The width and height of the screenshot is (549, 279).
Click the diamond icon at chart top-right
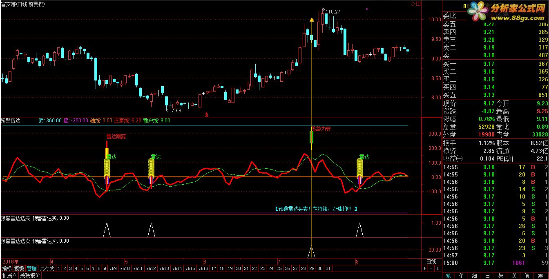tap(413, 4)
